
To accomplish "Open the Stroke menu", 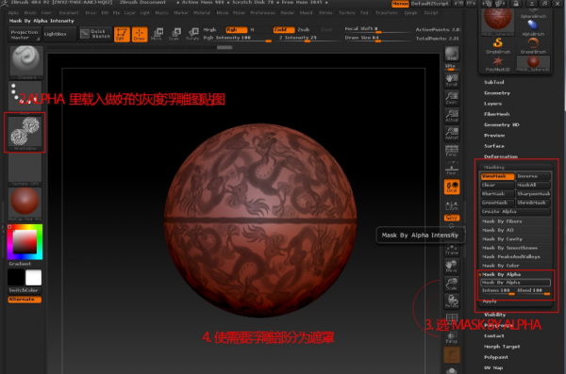I will [325, 12].
